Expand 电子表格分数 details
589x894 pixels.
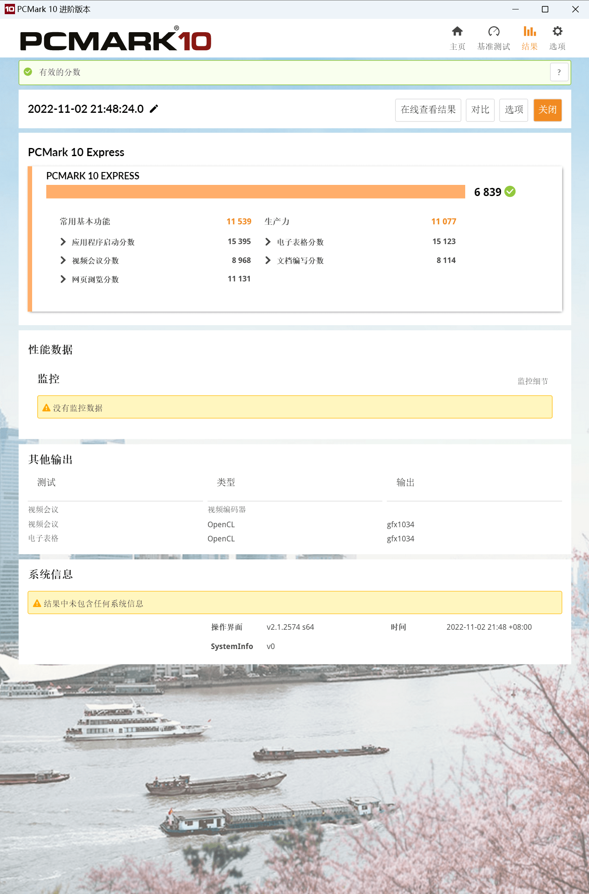coord(268,242)
